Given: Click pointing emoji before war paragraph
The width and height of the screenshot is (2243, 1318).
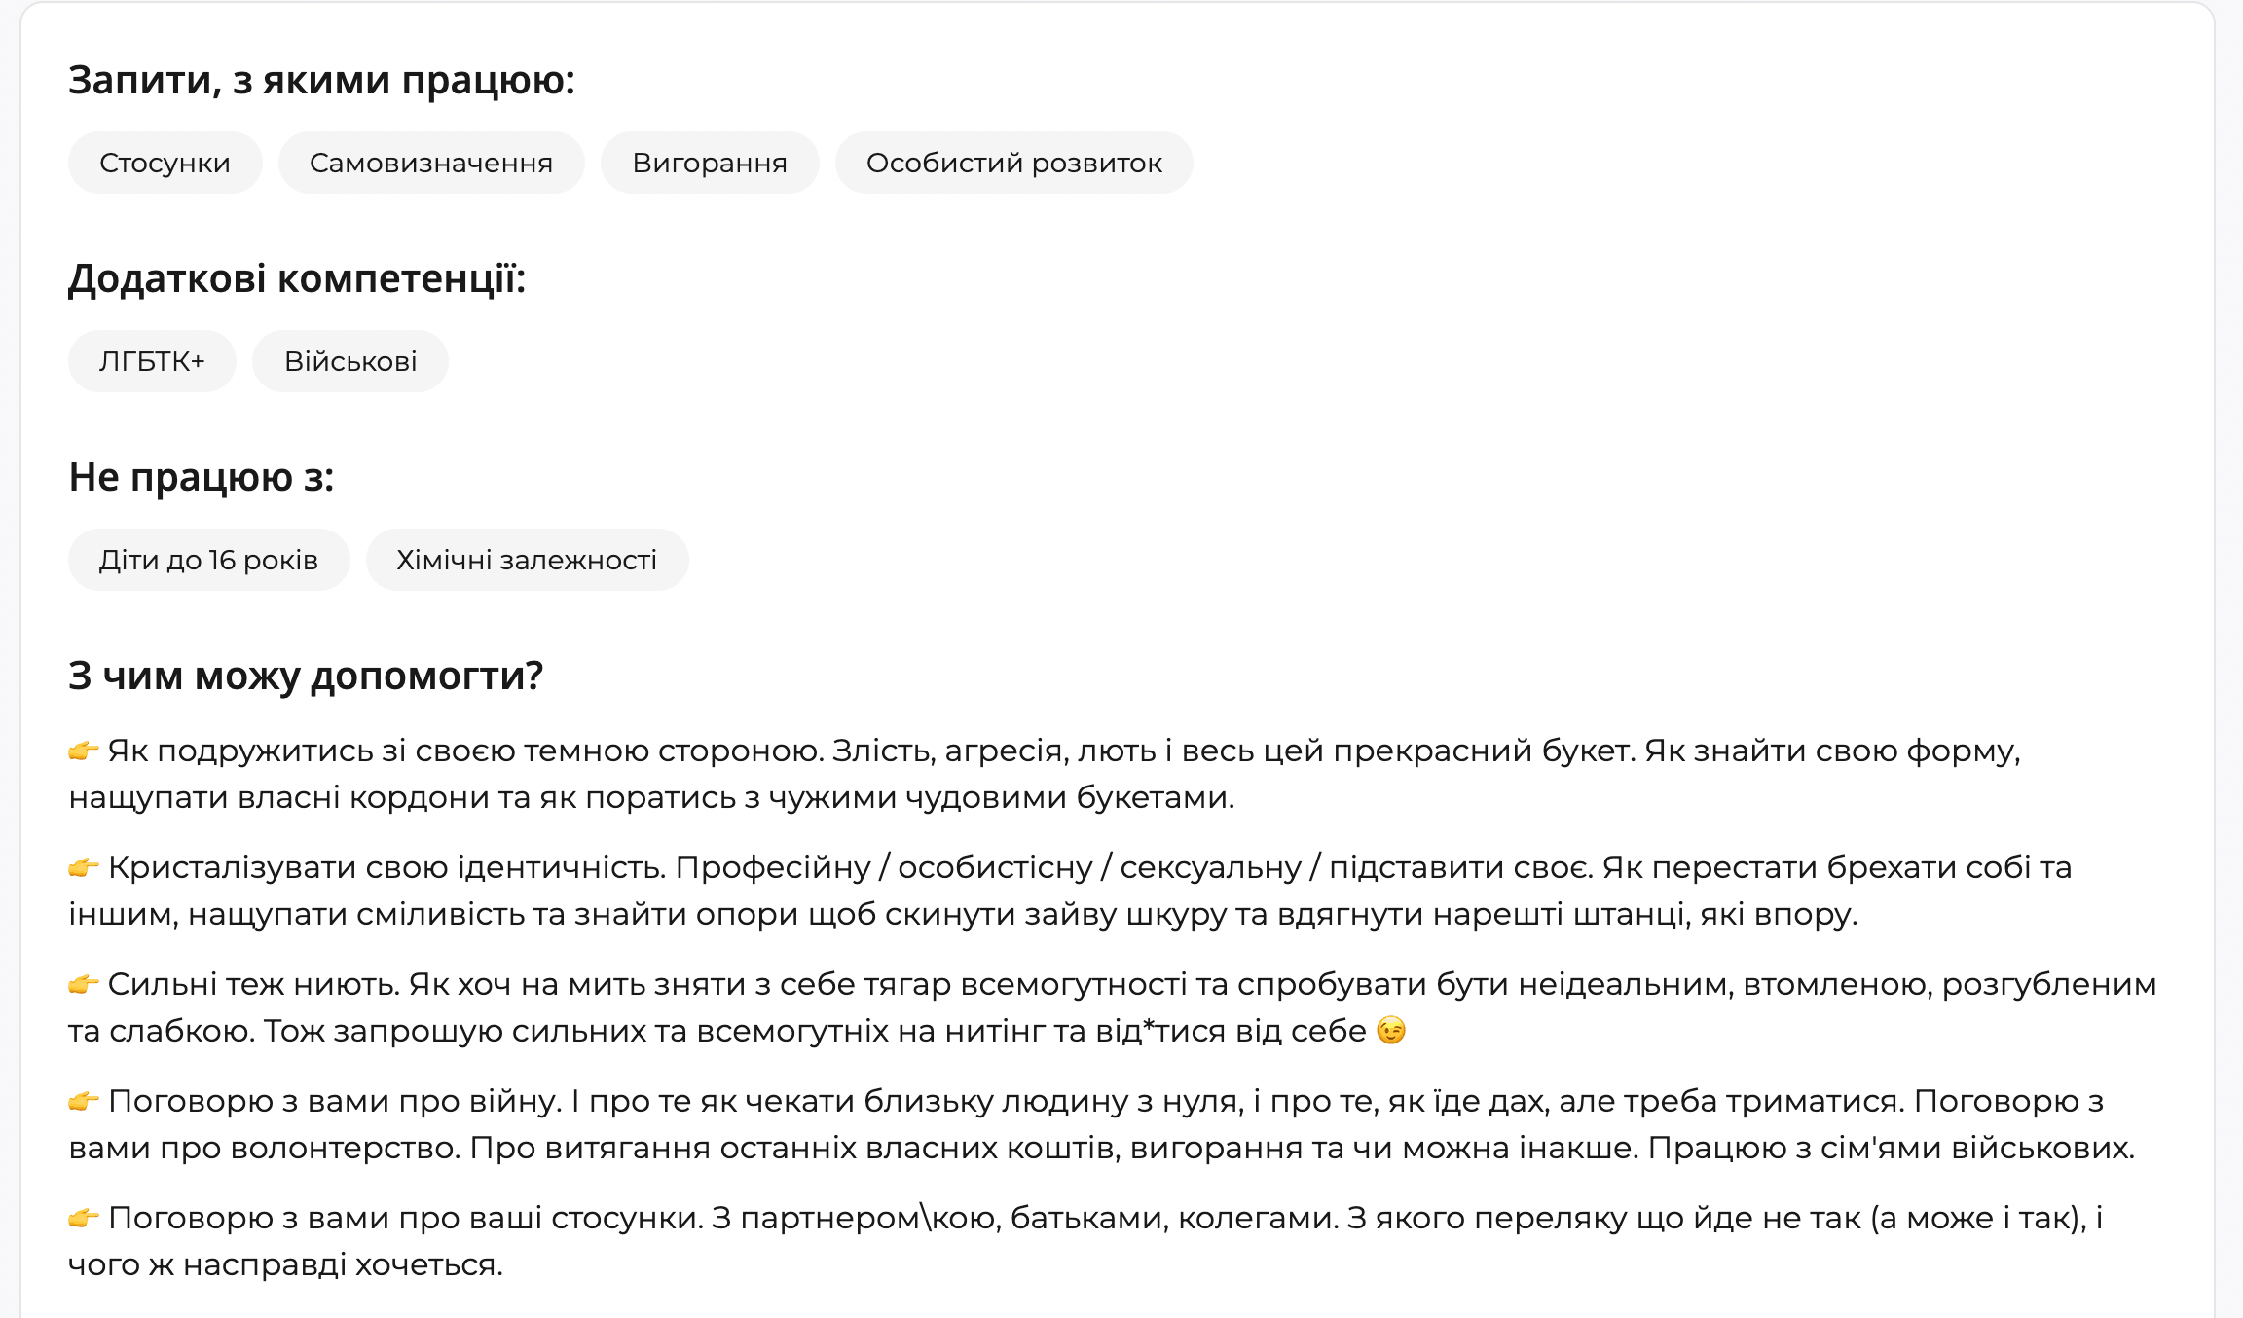Looking at the screenshot, I should 84,1100.
